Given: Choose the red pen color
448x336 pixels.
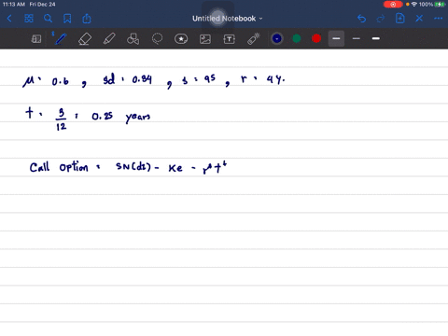Looking at the screenshot, I should pos(316,38).
